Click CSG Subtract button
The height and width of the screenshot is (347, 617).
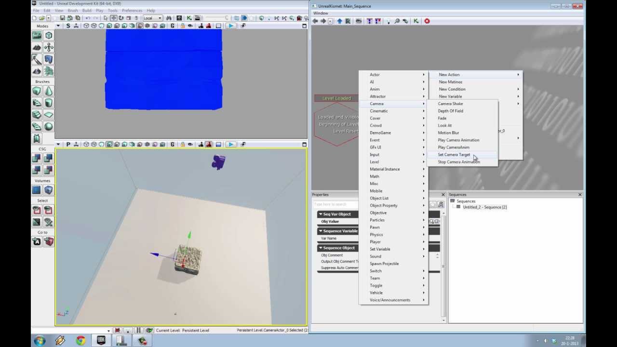pyautogui.click(x=49, y=158)
